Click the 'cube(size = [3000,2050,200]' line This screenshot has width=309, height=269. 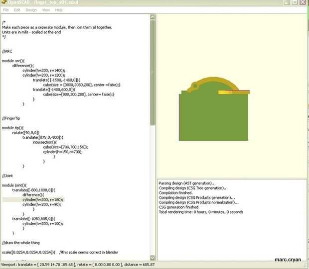point(82,85)
